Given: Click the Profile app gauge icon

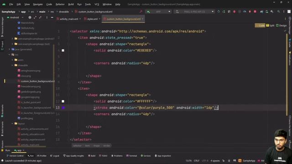Looking at the screenshot, I should (245, 11).
